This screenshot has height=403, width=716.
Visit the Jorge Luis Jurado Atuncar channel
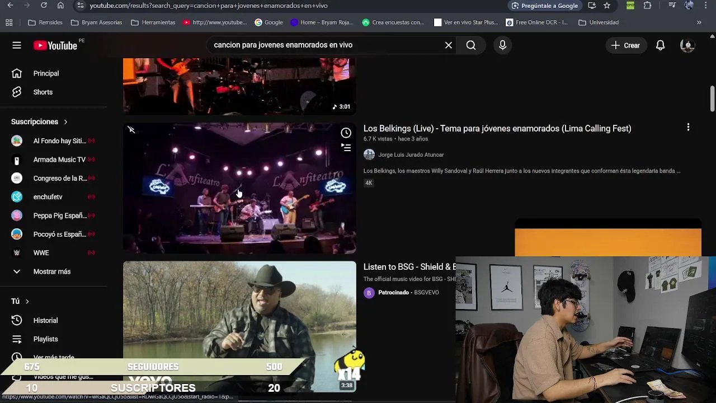pos(411,155)
